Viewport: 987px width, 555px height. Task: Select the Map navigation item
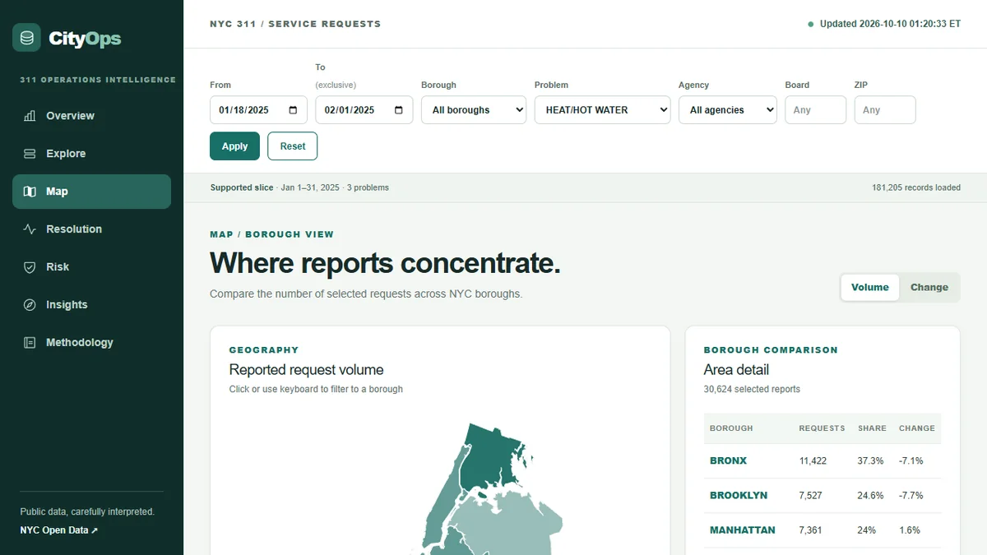pos(91,192)
